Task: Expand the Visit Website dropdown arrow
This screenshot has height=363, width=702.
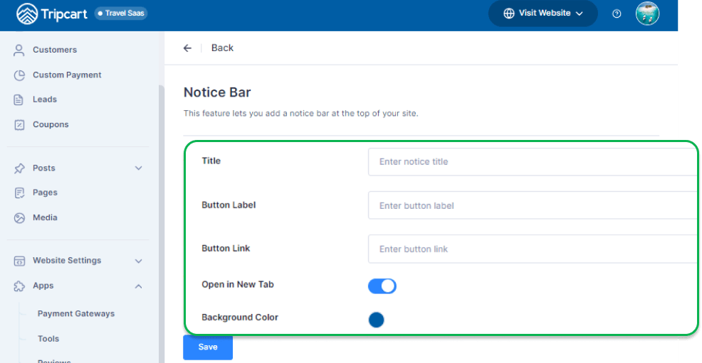Action: (x=580, y=13)
